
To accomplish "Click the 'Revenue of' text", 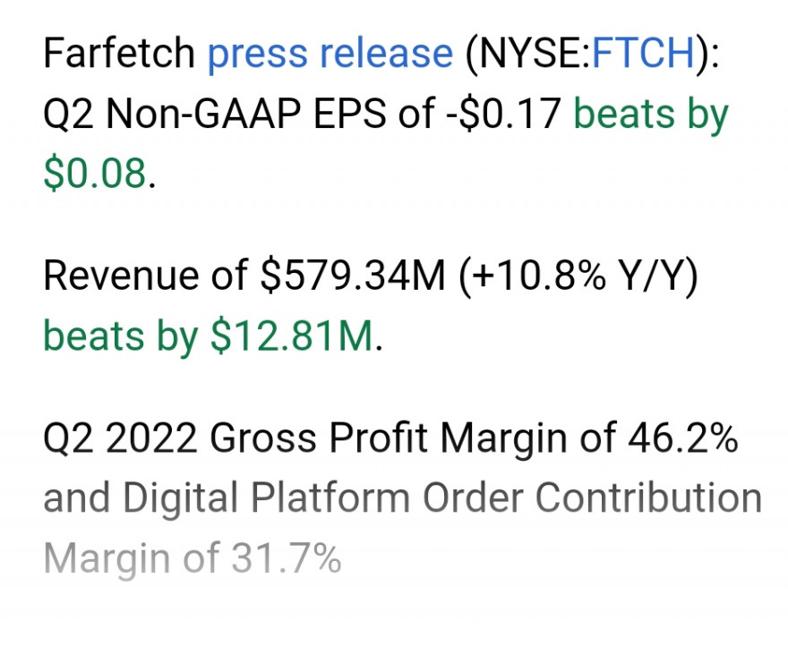I will [146, 276].
